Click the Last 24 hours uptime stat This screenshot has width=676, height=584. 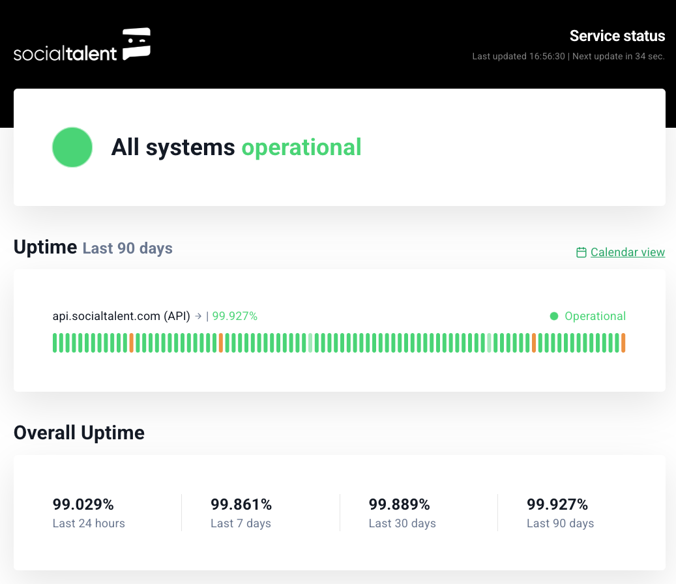coord(89,513)
